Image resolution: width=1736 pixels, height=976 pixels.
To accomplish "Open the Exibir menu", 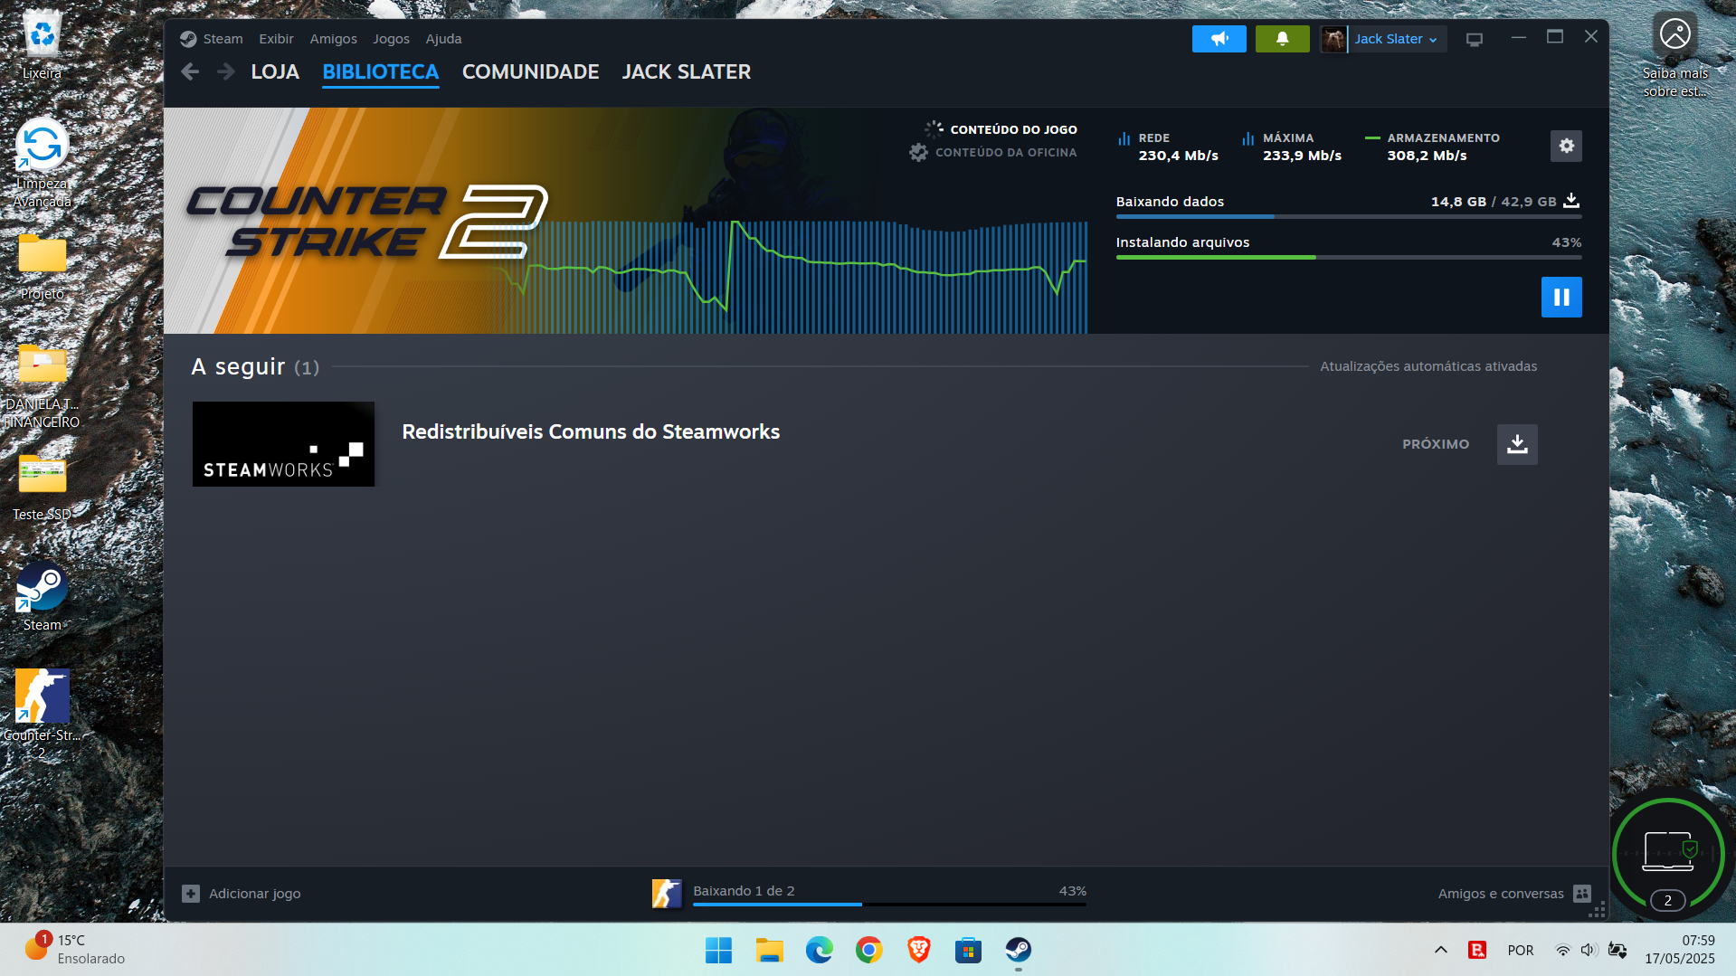I will pyautogui.click(x=276, y=39).
